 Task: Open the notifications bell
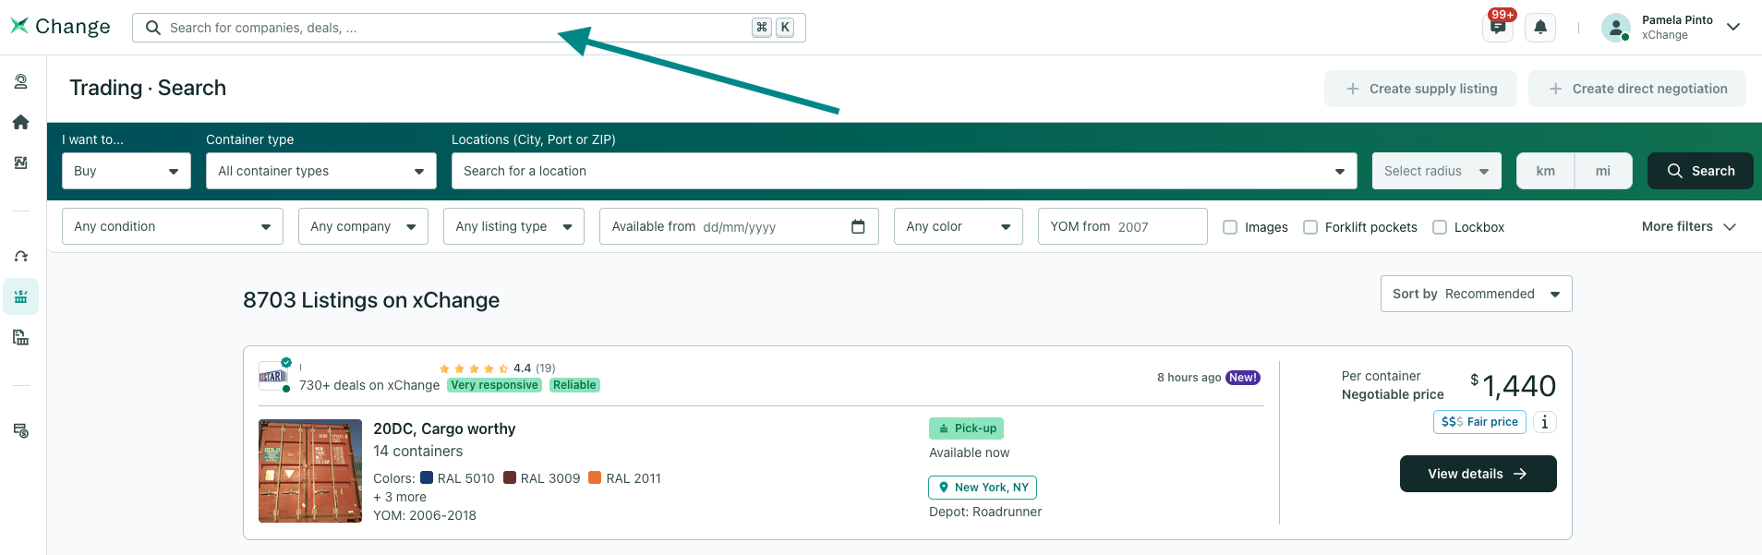click(x=1540, y=28)
